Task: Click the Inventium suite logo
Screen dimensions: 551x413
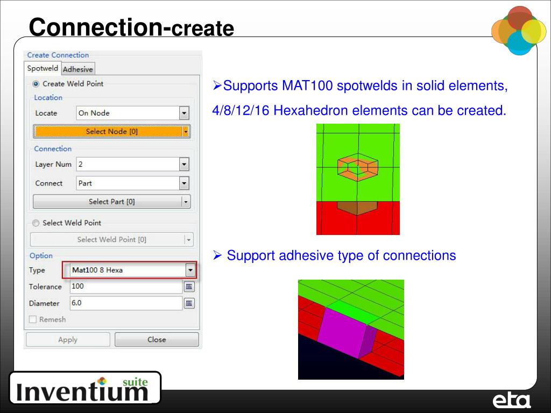Action: click(x=85, y=388)
